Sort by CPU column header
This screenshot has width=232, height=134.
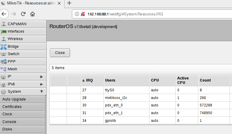pyautogui.click(x=162, y=80)
